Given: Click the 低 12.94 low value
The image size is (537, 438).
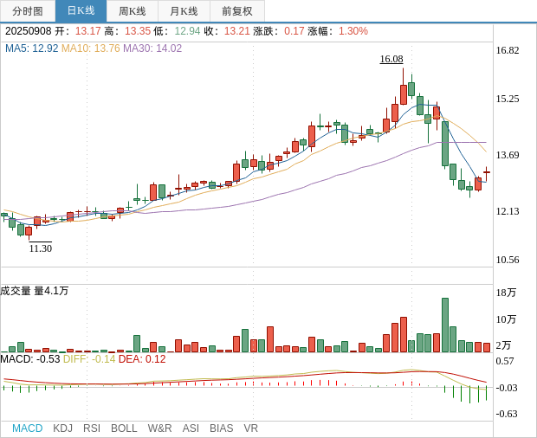Looking at the screenshot, I should (x=187, y=31).
